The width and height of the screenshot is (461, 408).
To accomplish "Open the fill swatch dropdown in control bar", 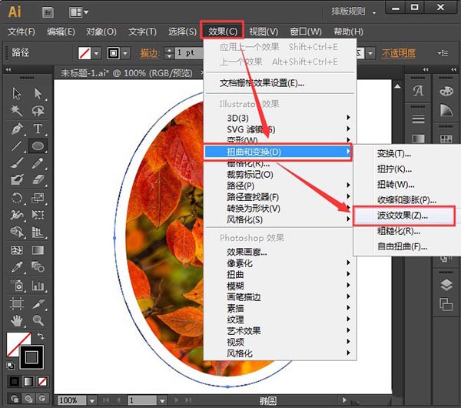I will click(97, 54).
